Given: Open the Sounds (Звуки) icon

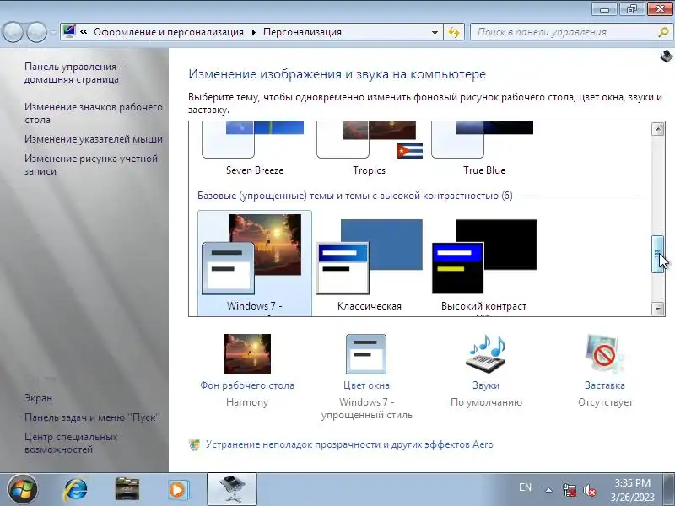Looking at the screenshot, I should pyautogui.click(x=486, y=353).
